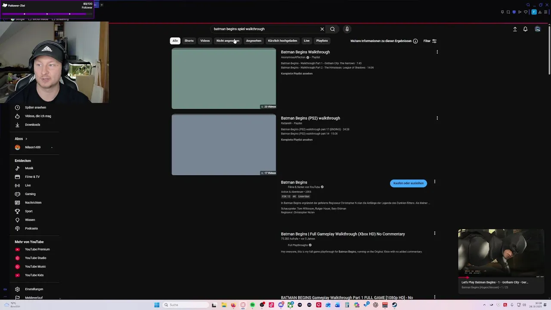Open YouTube Kids

pos(34,275)
